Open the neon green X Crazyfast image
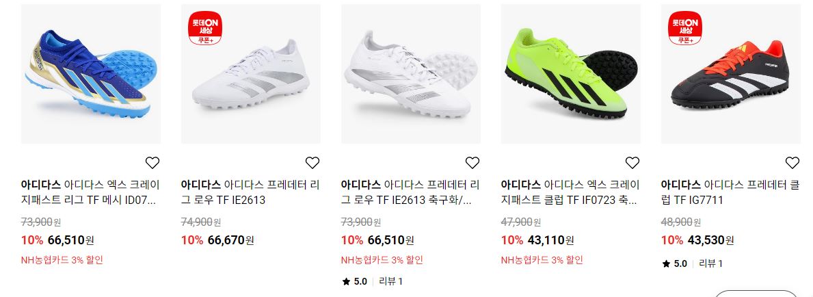The width and height of the screenshot is (813, 297). click(570, 74)
